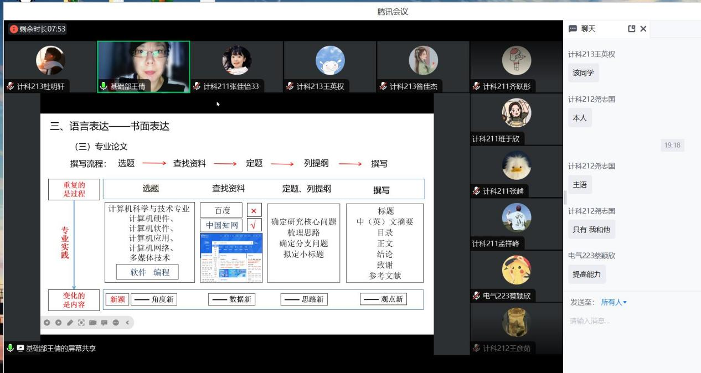
Task: Click the subtitles icon in slideshow toolbar
Action: pyautogui.click(x=104, y=323)
